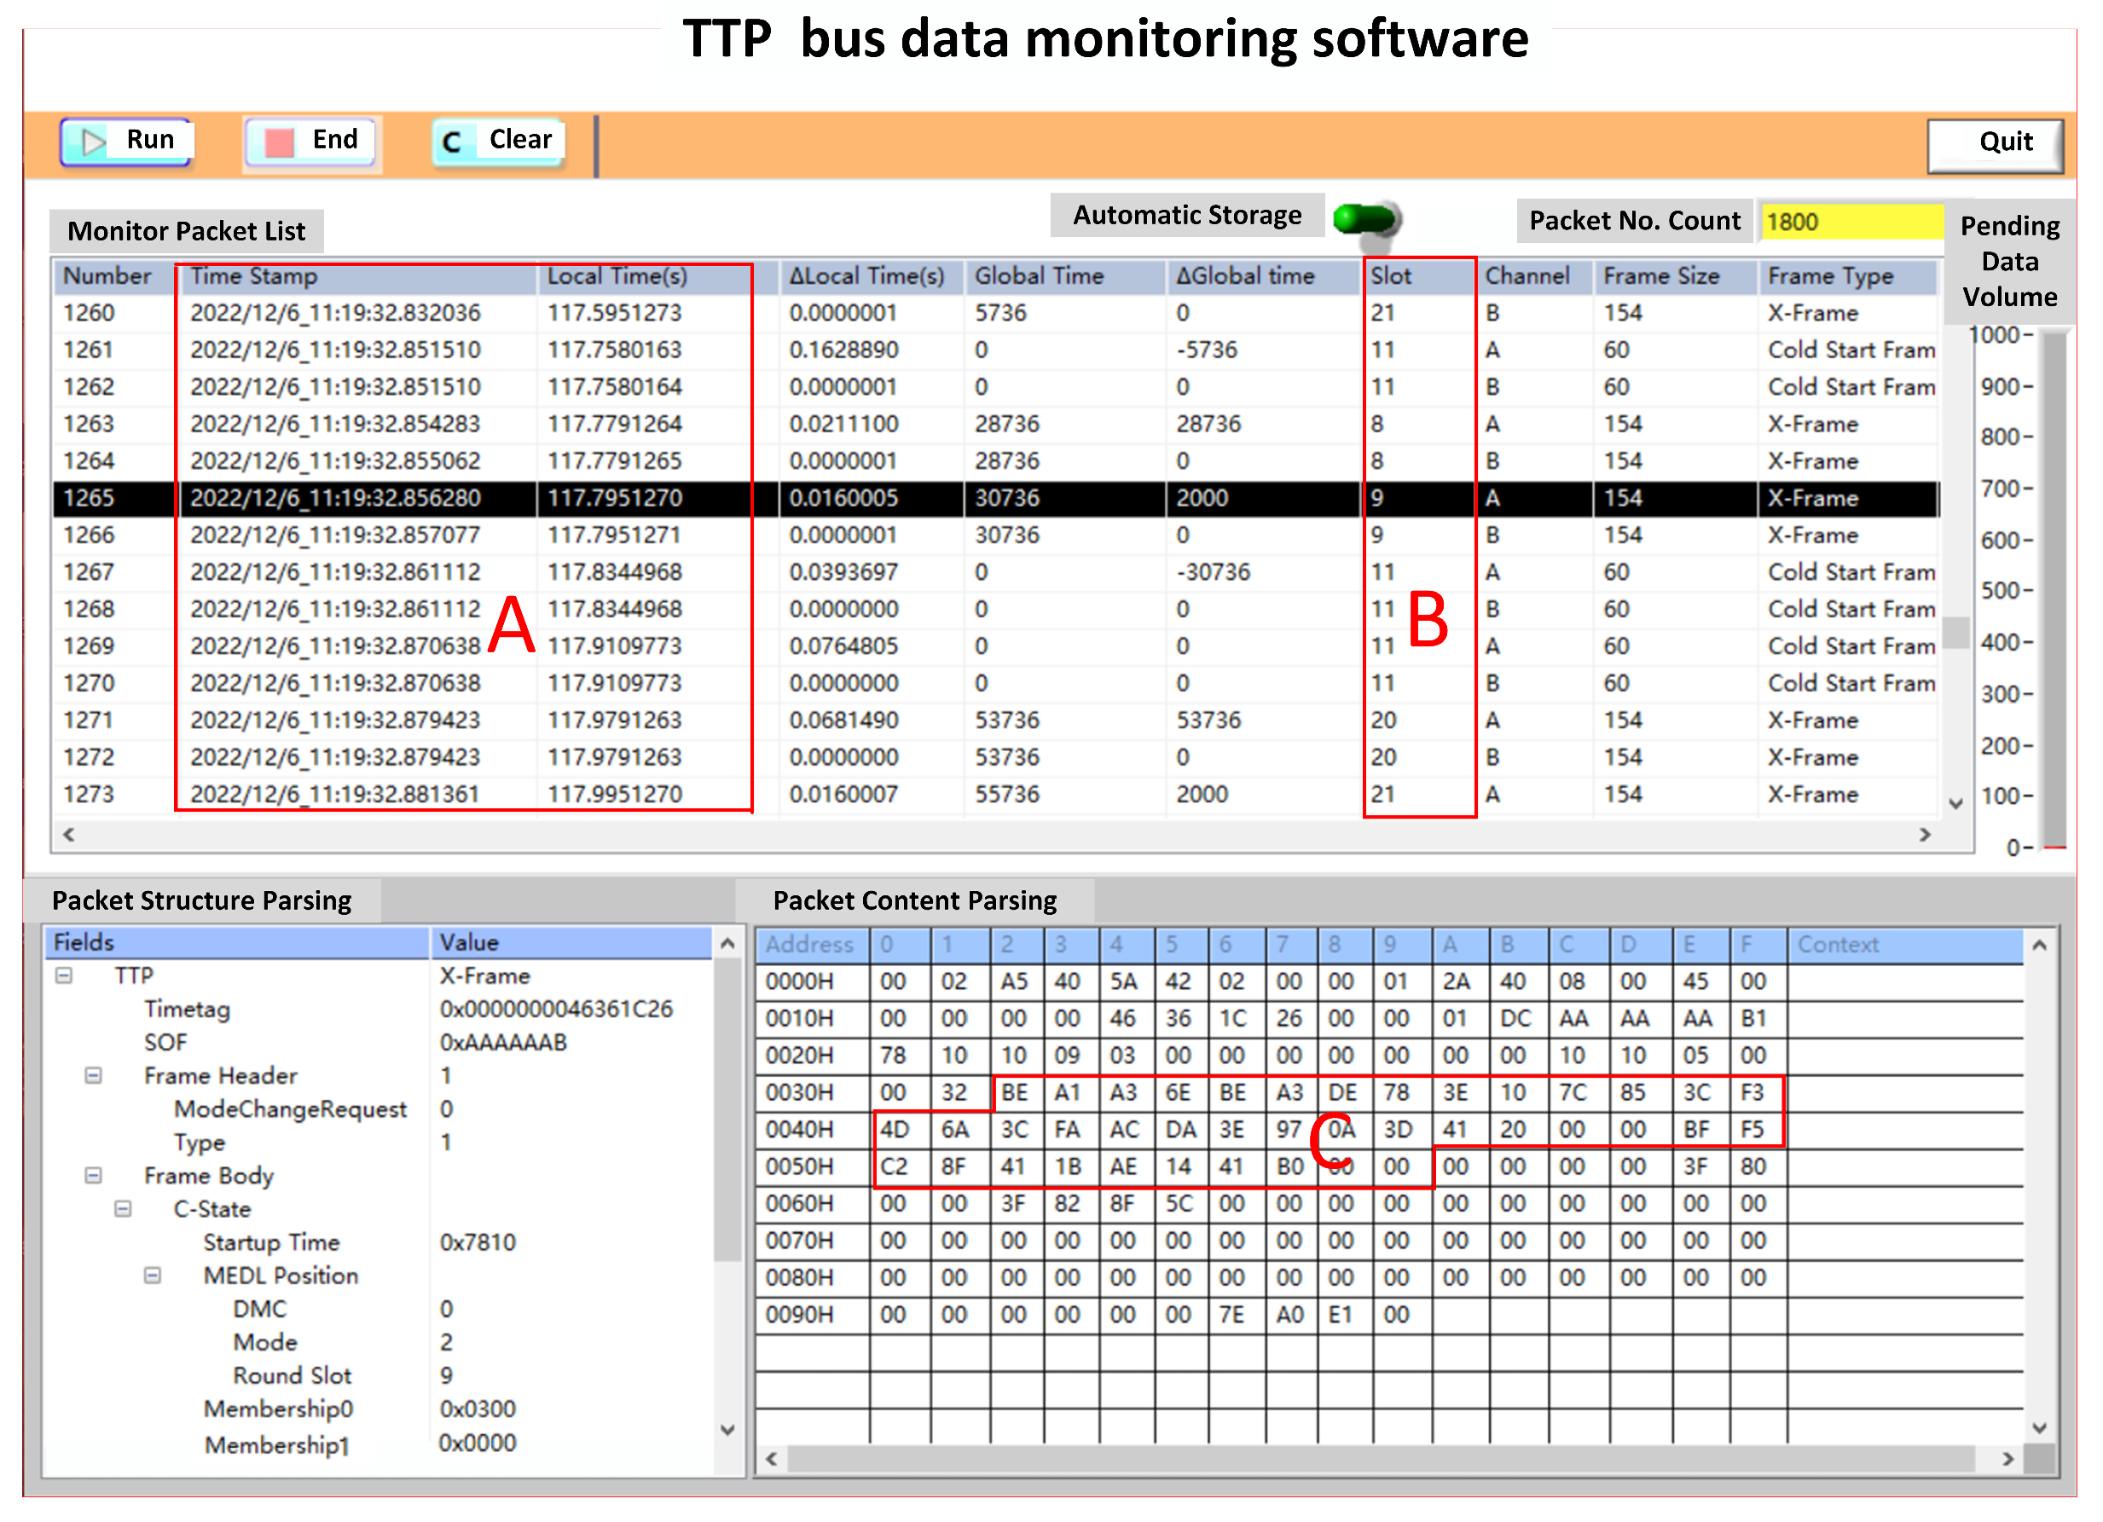Select packet row number 1269
This screenshot has width=2103, height=1522.
point(89,646)
